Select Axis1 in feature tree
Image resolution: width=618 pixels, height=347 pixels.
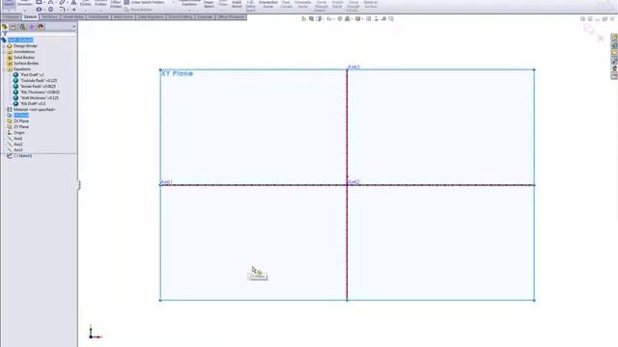pos(18,139)
